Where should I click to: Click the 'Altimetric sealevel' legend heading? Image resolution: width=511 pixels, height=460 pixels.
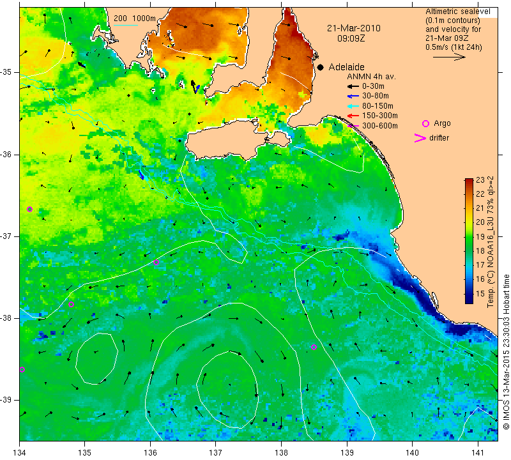[458, 11]
